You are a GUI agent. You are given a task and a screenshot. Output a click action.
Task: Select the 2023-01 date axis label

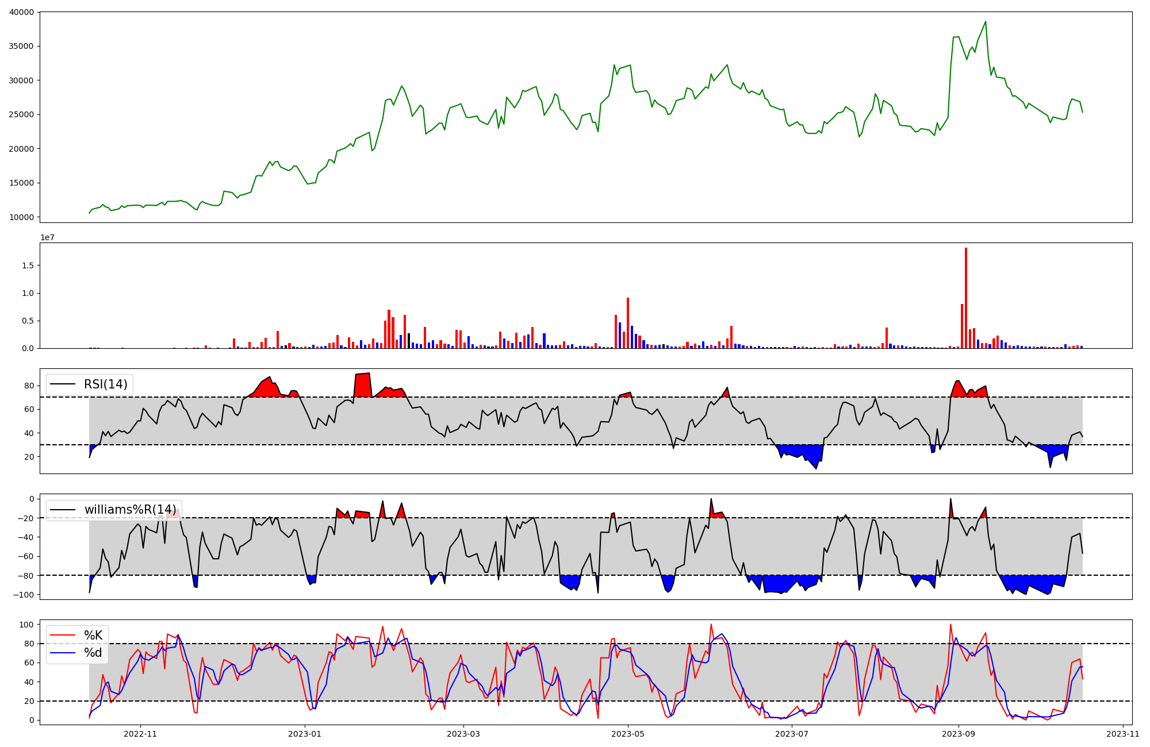point(305,734)
